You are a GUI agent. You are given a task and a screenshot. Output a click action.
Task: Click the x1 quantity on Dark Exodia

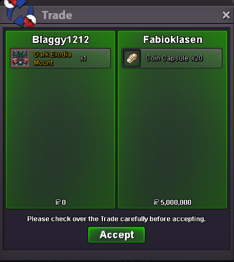[83, 58]
